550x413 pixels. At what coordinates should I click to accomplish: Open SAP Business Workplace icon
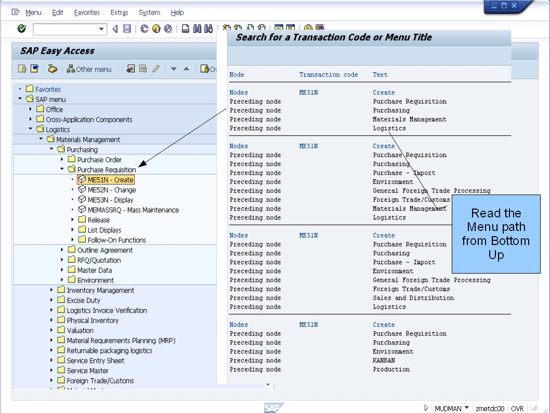(x=53, y=69)
